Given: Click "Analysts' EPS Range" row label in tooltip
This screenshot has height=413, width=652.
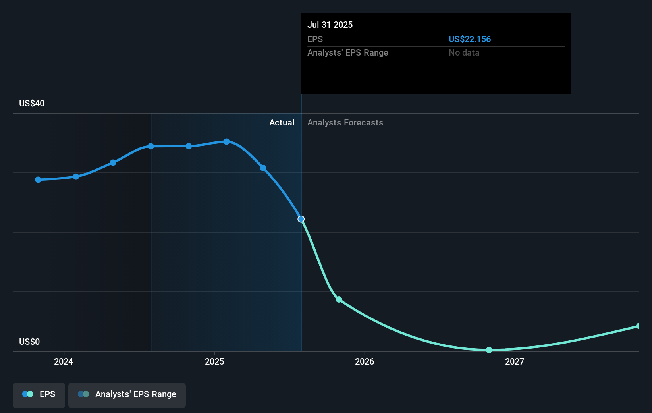Looking at the screenshot, I should [x=348, y=52].
